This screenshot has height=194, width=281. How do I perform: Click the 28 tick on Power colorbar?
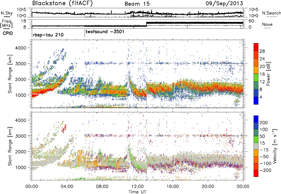(262, 51)
